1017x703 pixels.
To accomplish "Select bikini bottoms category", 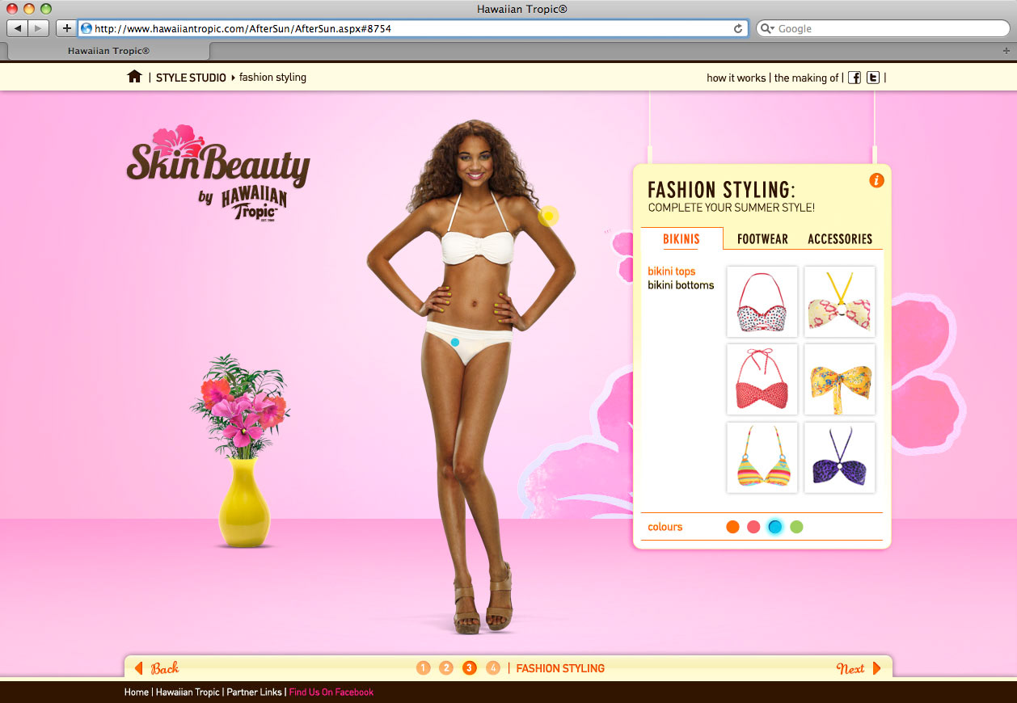I will point(681,285).
